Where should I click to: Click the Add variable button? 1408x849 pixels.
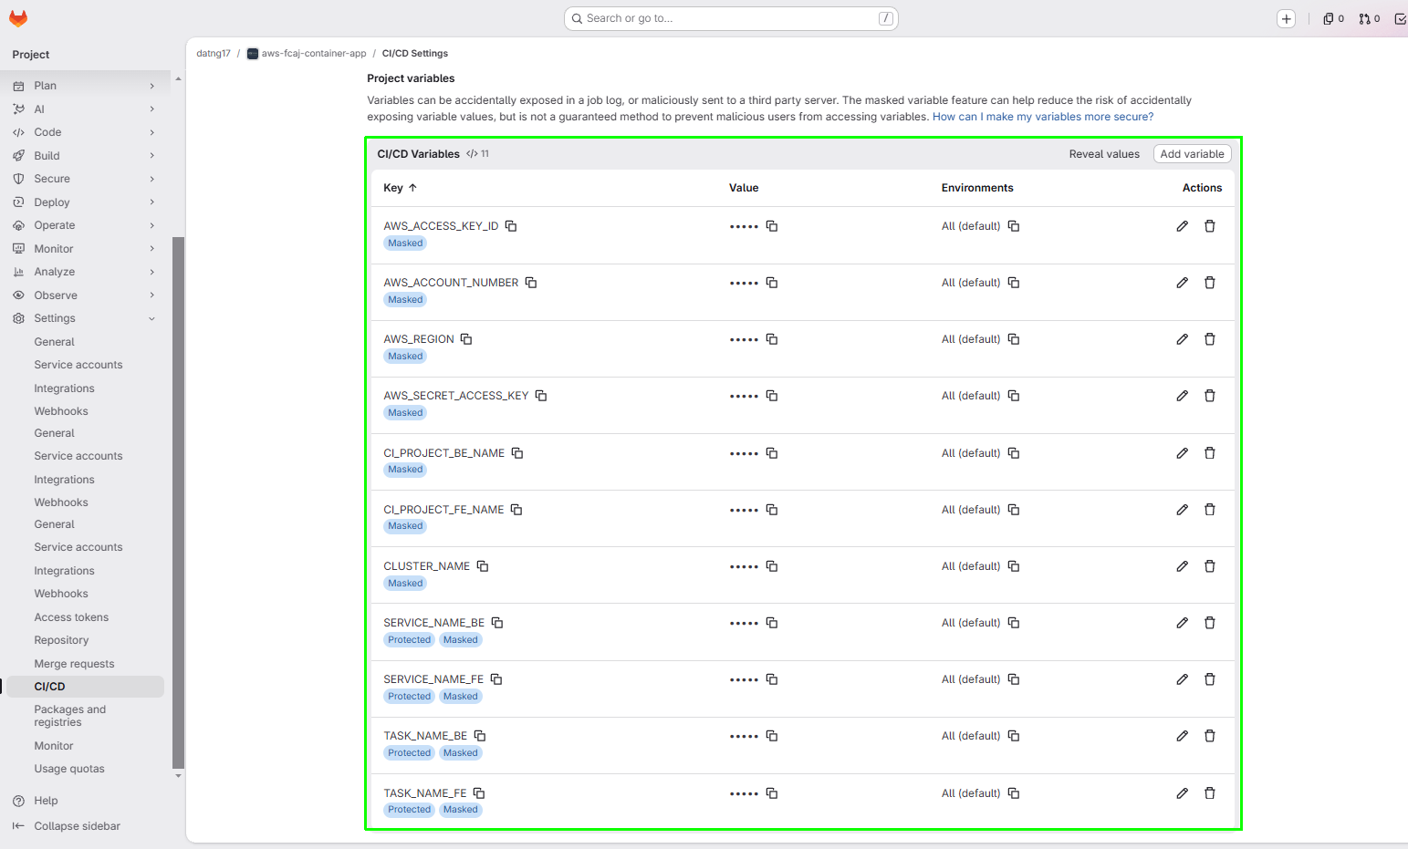point(1192,154)
